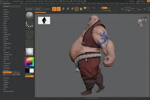
Task: Open the Standard brush thumbnail
Action: pyautogui.click(x=29, y=16)
